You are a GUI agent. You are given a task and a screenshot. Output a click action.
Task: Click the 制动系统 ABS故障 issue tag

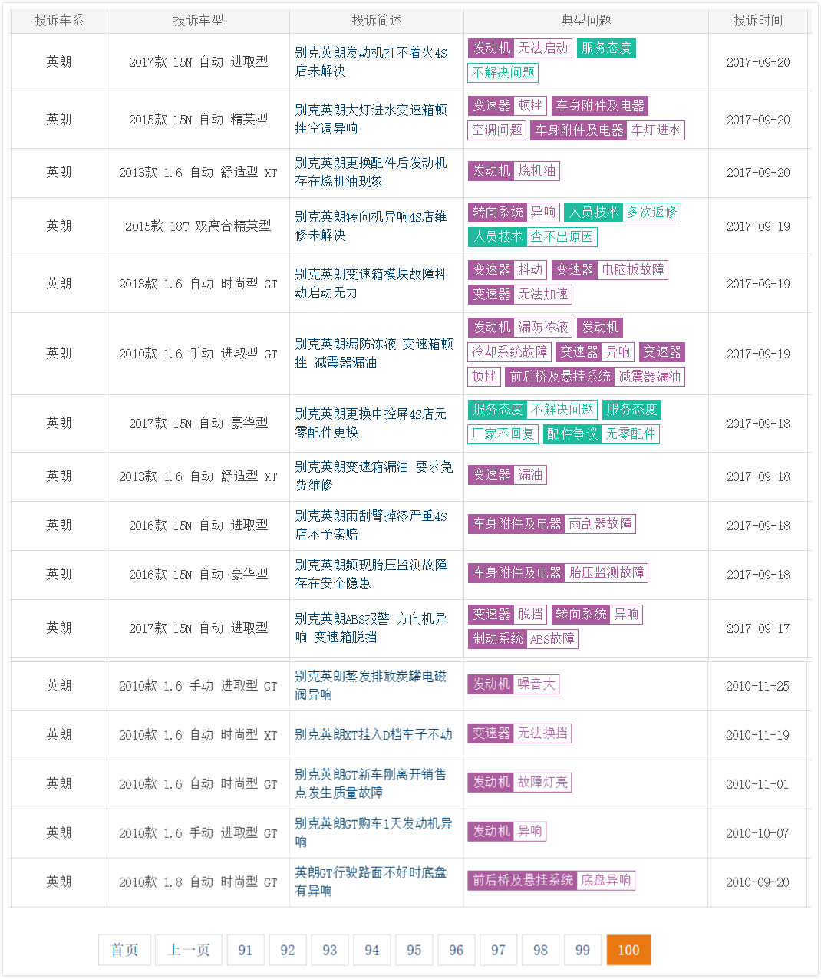[x=523, y=639]
